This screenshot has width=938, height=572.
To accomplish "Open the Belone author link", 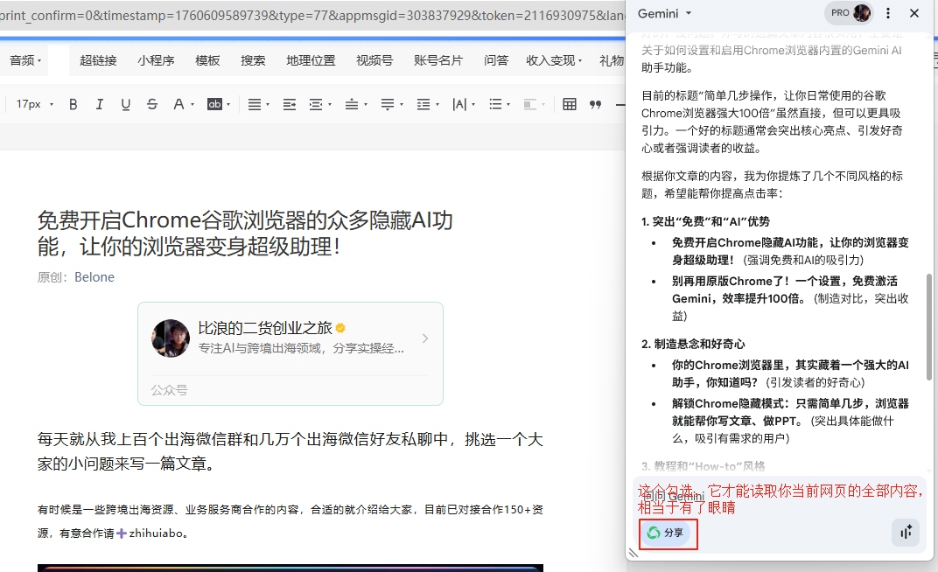I will 94,276.
